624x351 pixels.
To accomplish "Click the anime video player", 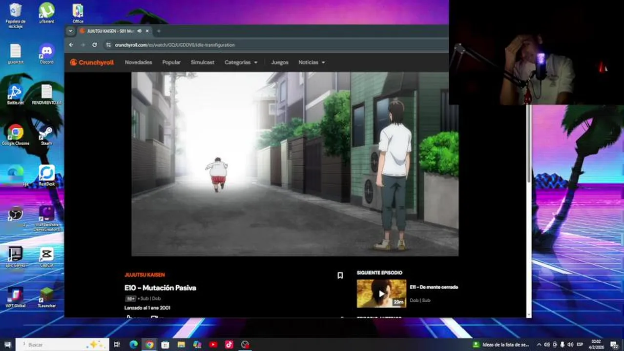I will [295, 164].
